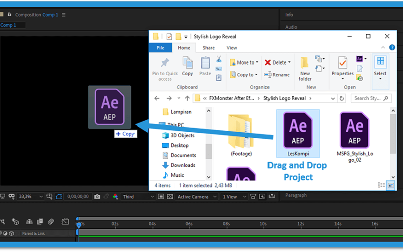The image size is (403, 252).
Task: Open the Move to dropdown
Action: [x=244, y=62]
